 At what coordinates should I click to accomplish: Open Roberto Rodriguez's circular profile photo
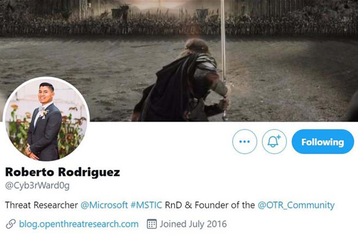(x=46, y=119)
